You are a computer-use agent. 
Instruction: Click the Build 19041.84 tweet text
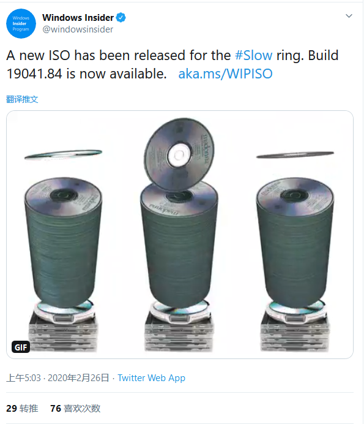point(173,64)
